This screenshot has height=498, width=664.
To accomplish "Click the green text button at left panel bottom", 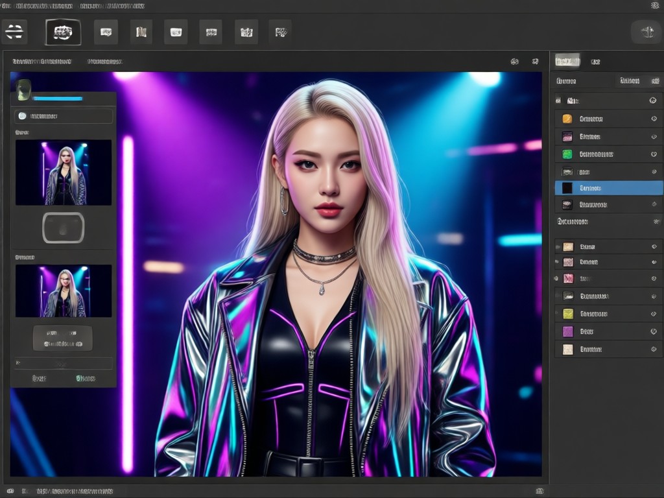I will point(86,378).
